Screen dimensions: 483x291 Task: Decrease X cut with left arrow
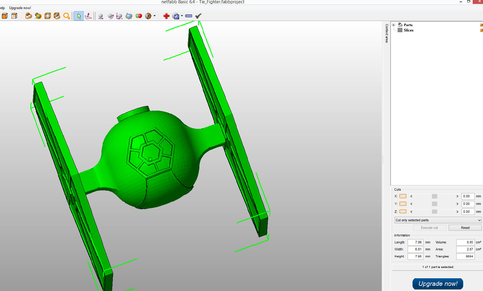click(x=411, y=196)
